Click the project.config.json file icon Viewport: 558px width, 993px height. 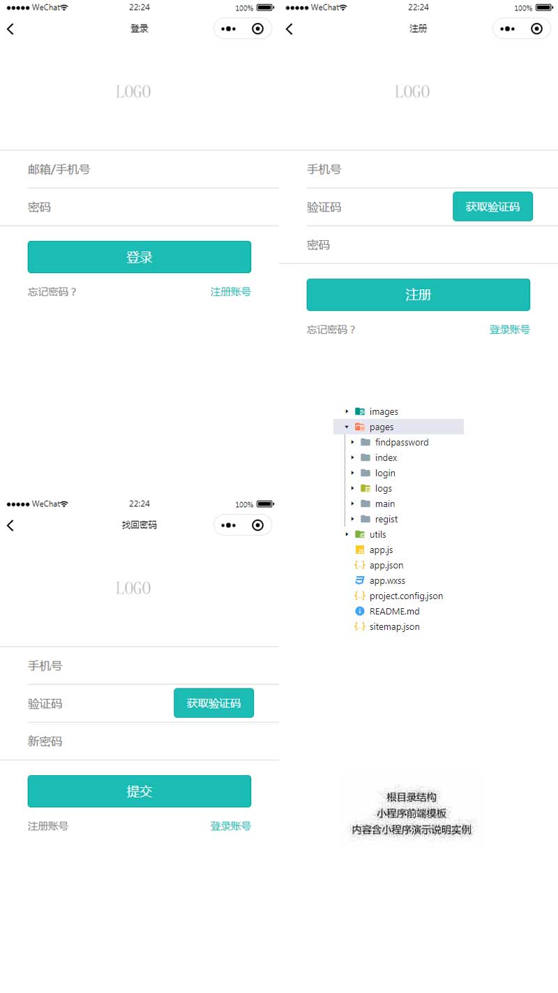pos(360,596)
